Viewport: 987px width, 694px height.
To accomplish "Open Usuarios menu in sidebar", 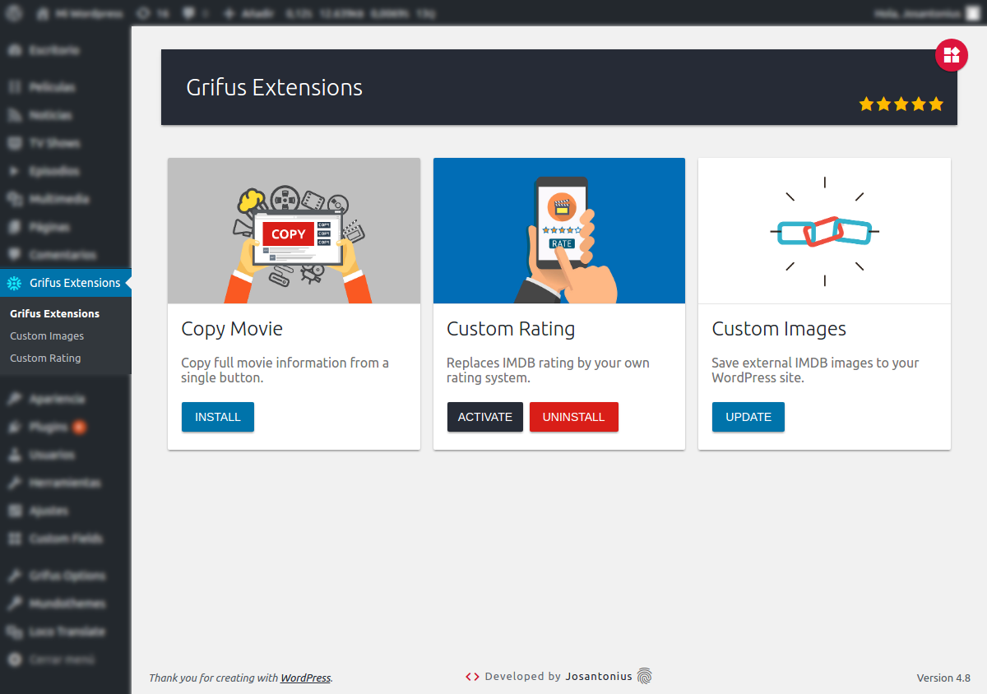I will 65,455.
